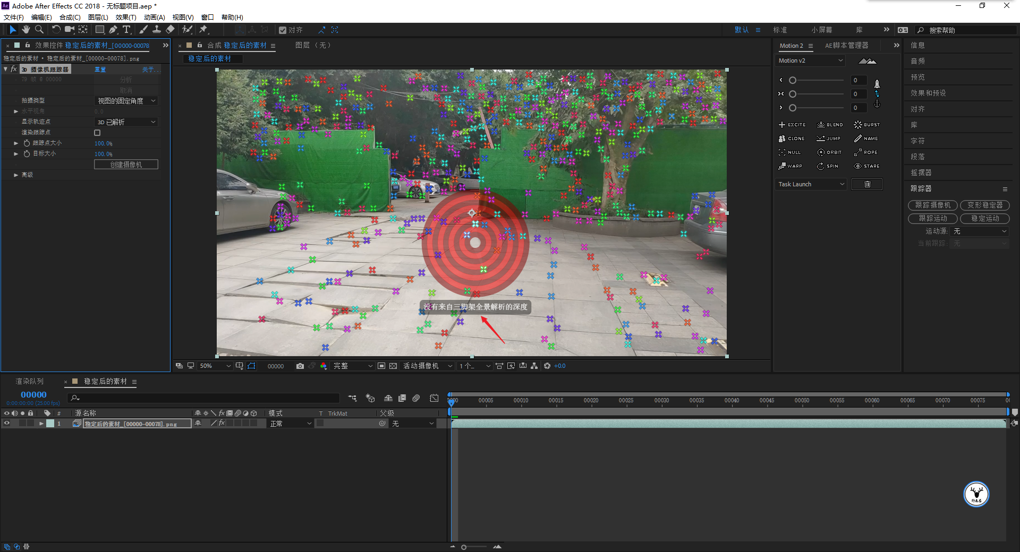Viewport: 1020px width, 552px height.
Task: Toggle mask and shape path visibility
Action: point(251,366)
